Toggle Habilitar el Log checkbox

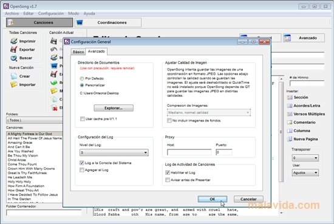coord(168,172)
